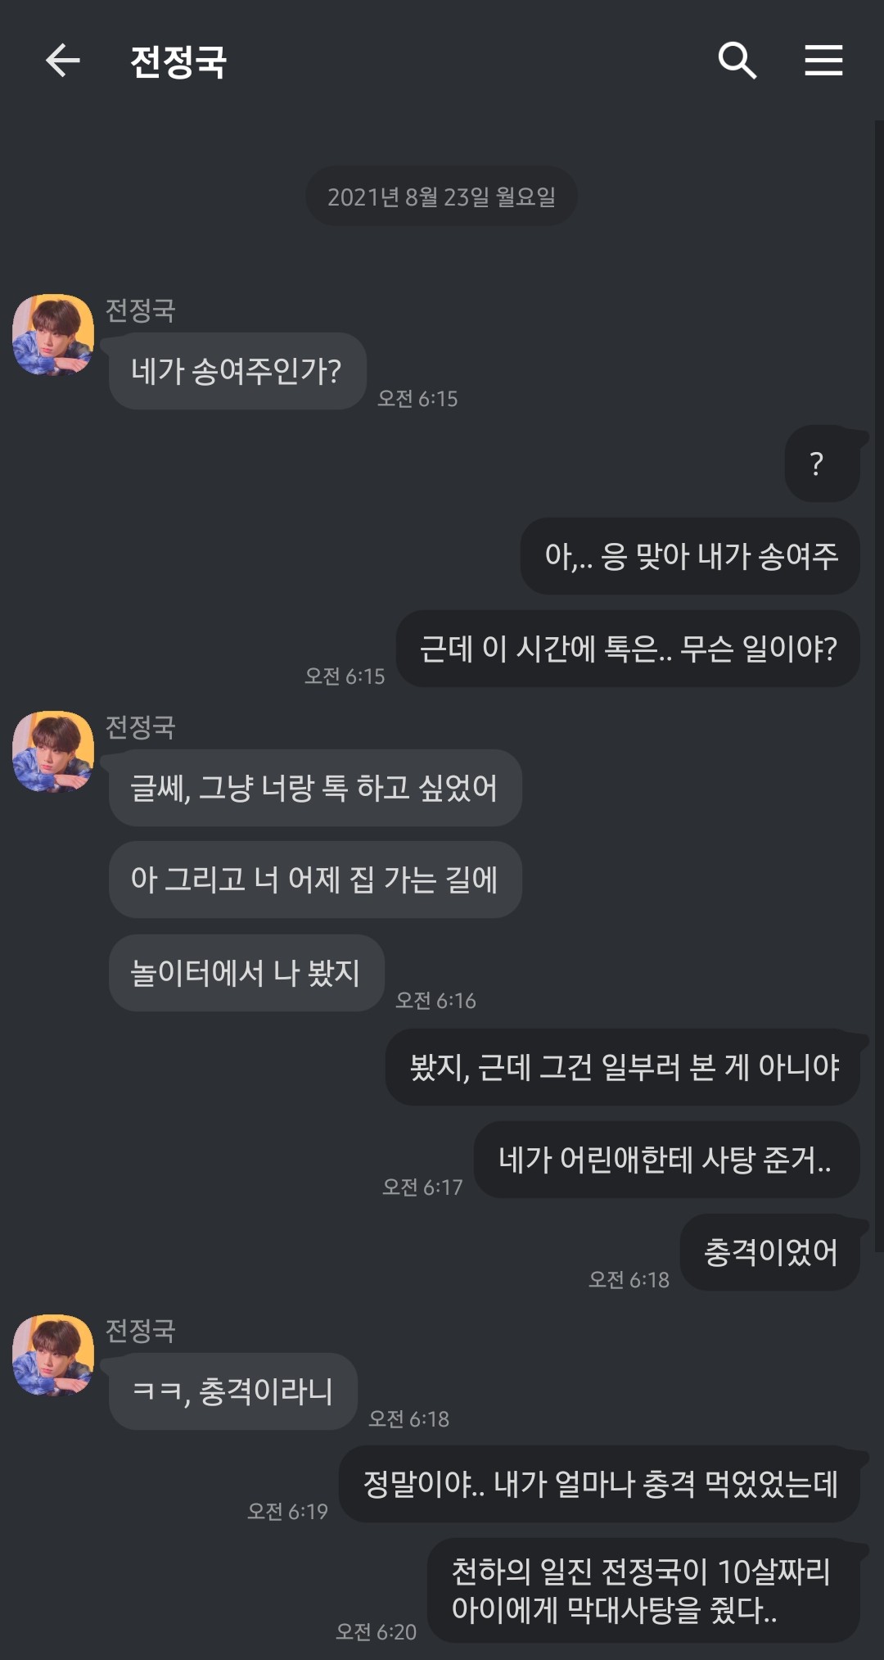Tap the bubble 네가 어린애한테 사탕 준거..
This screenshot has width=884, height=1660.
pyautogui.click(x=666, y=1160)
